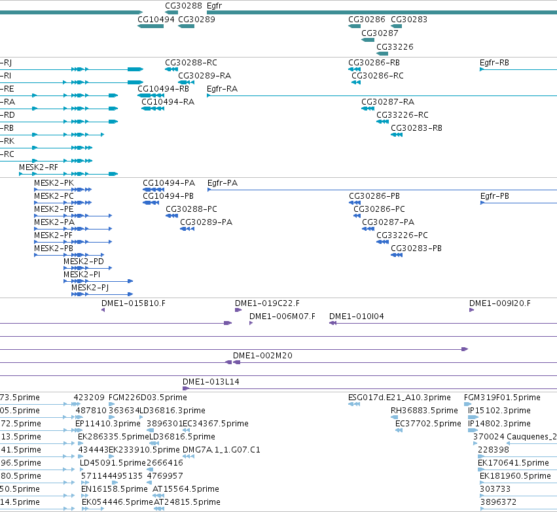
Task: Select clone DME1-019C22.F
Action: tap(267, 303)
